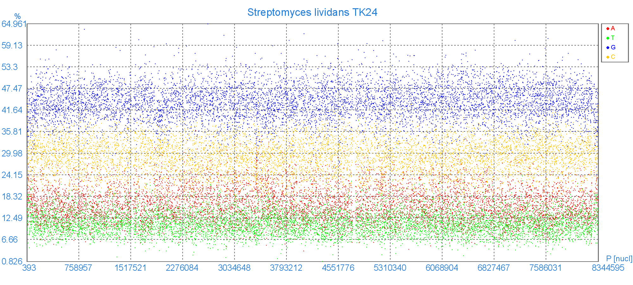Screen dimensions: 633x285
Task: Click y-axis value 35.81
Action: pyautogui.click(x=12, y=132)
